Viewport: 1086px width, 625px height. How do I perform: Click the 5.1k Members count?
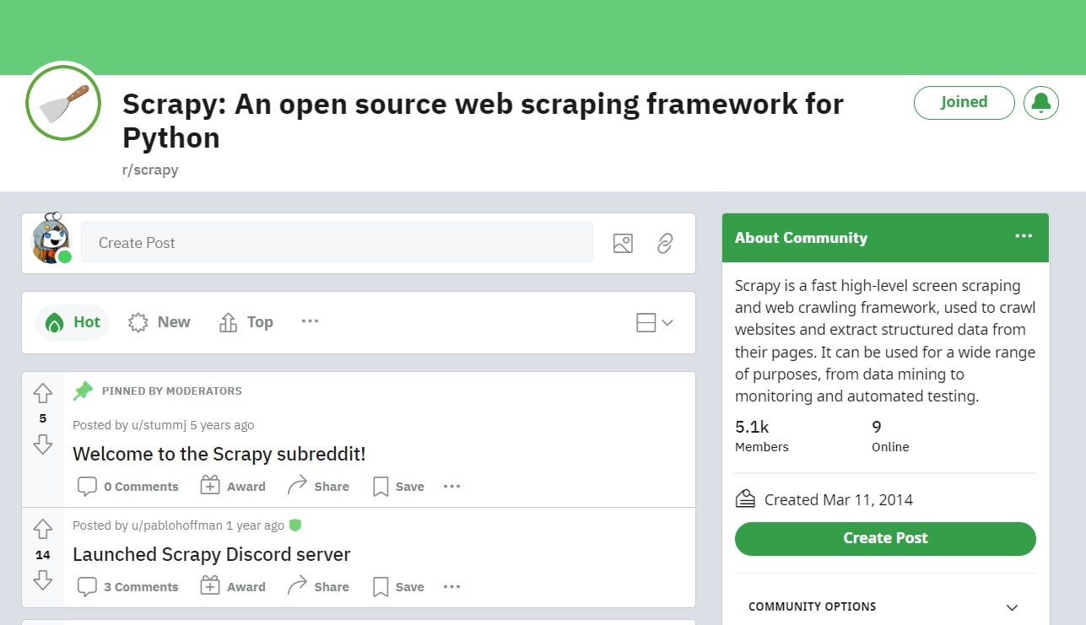[762, 435]
